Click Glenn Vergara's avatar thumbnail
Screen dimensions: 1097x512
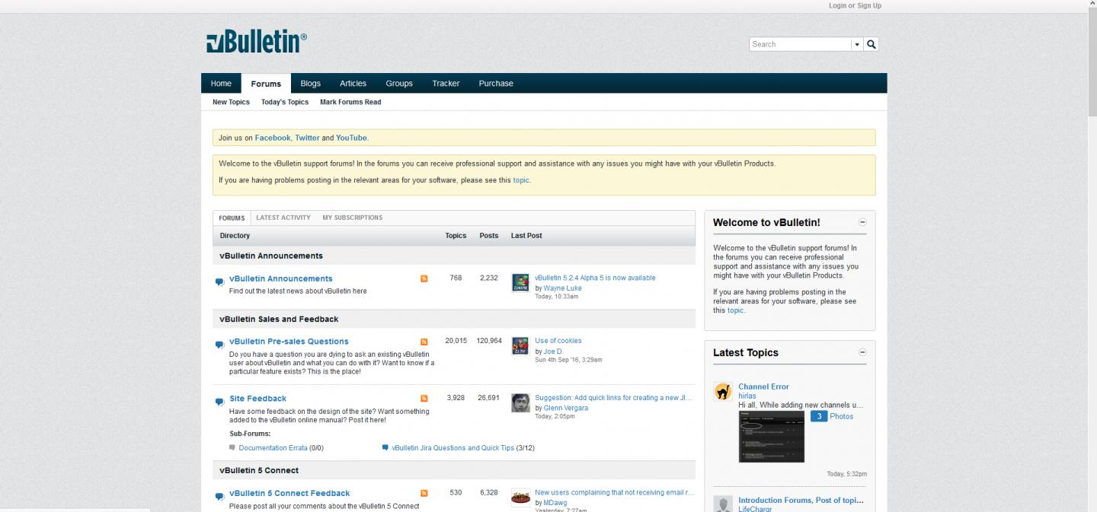tap(520, 403)
